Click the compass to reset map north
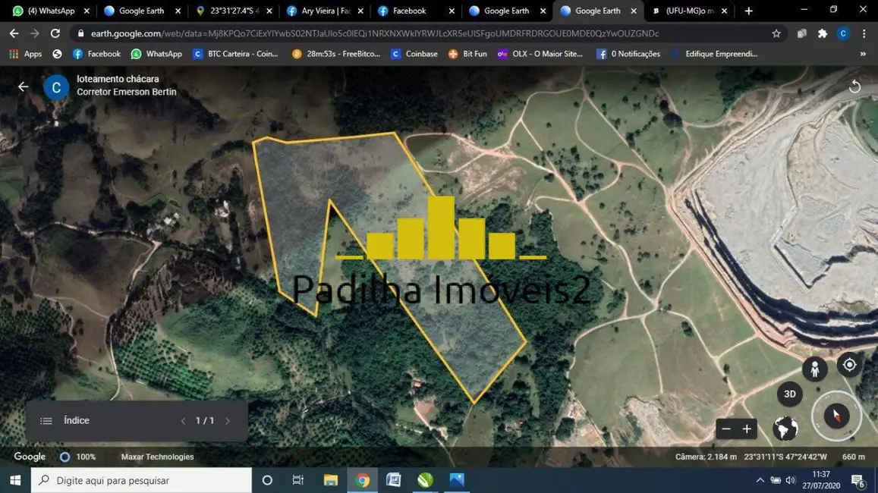This screenshot has height=493, width=878. (x=836, y=416)
